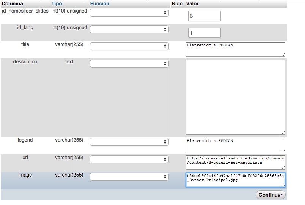Viewport: 305px width, 205px height.
Task: Click the id_lang value field containing 1
Action: pyautogui.click(x=204, y=33)
